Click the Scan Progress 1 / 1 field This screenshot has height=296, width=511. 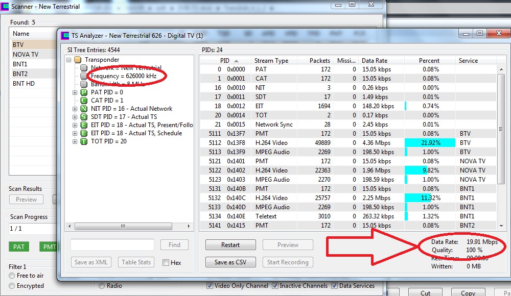pos(33,229)
